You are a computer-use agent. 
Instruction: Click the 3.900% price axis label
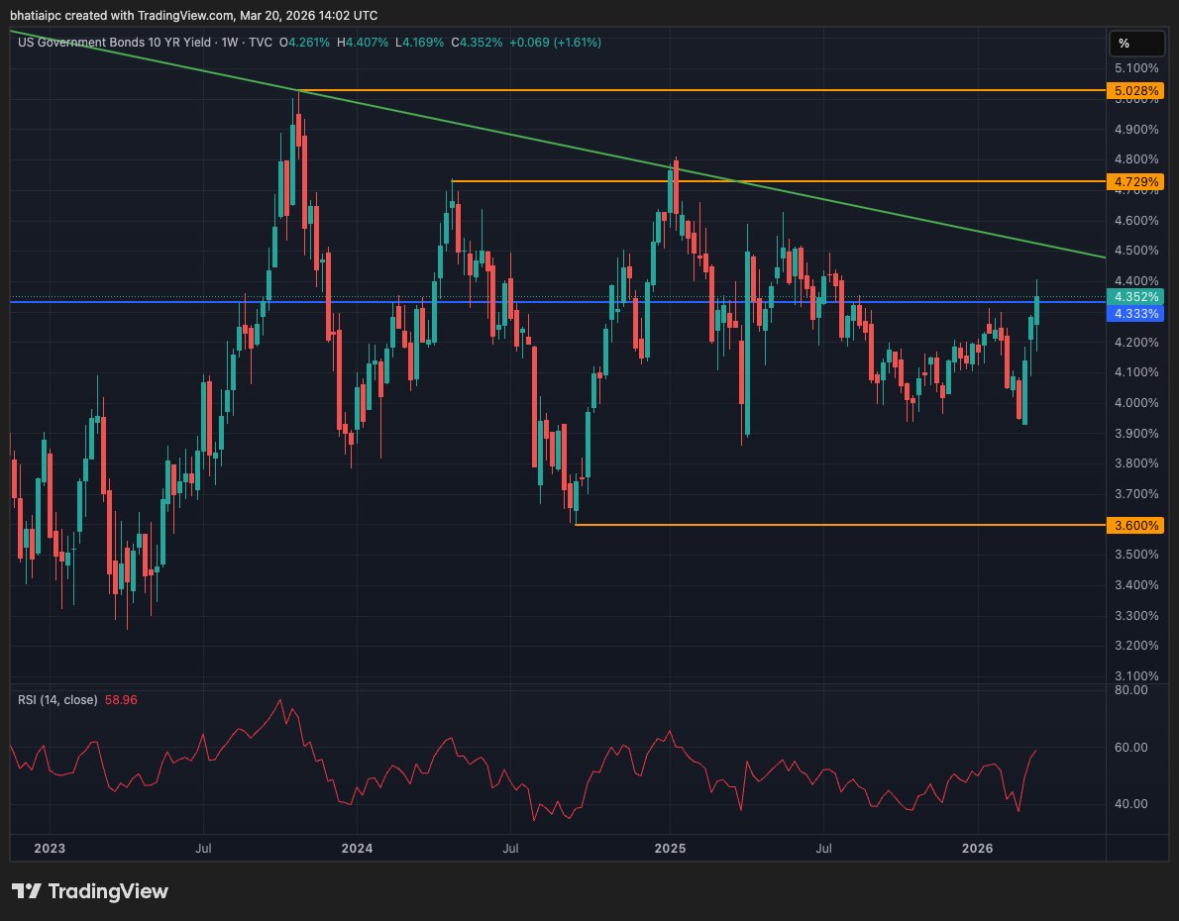[1136, 433]
